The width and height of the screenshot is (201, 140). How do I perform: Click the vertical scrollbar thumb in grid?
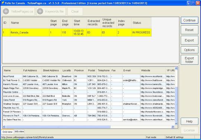(176, 104)
